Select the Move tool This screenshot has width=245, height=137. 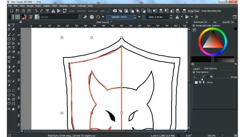13,57
